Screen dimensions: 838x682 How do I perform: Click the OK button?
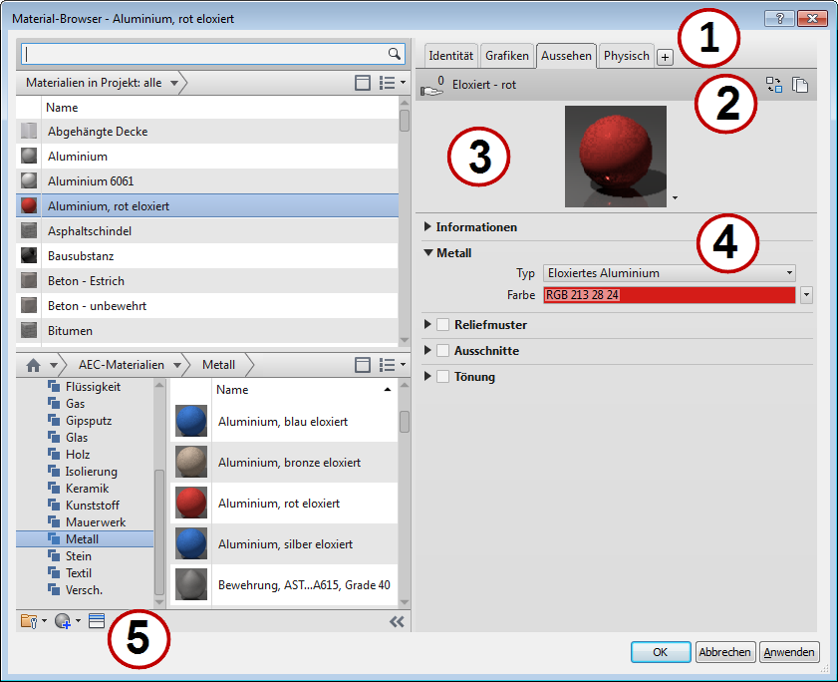pos(661,652)
